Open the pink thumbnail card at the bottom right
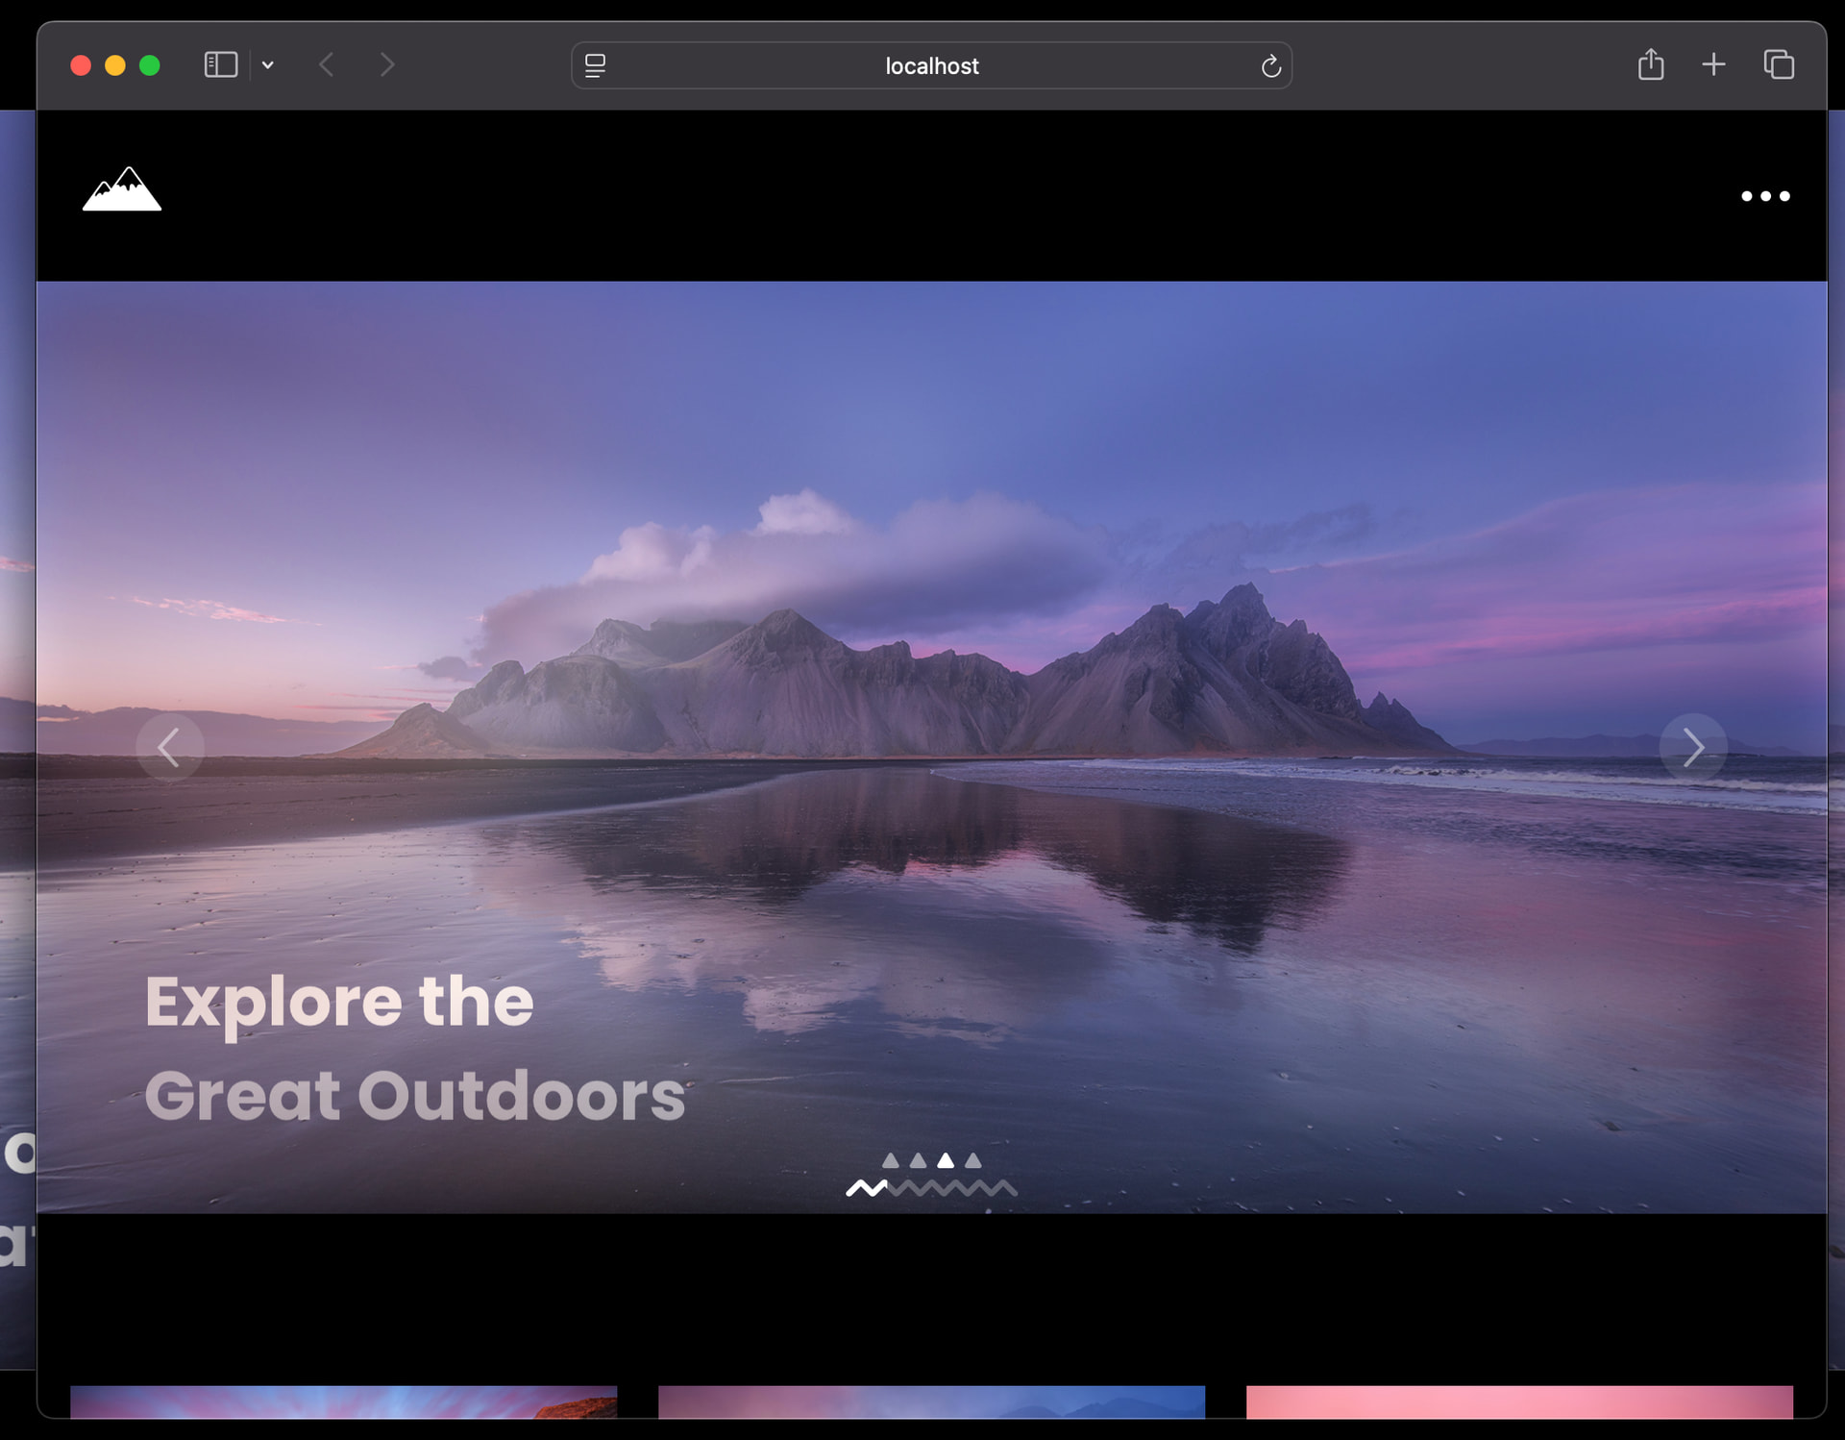1845x1440 pixels. tap(1518, 1402)
